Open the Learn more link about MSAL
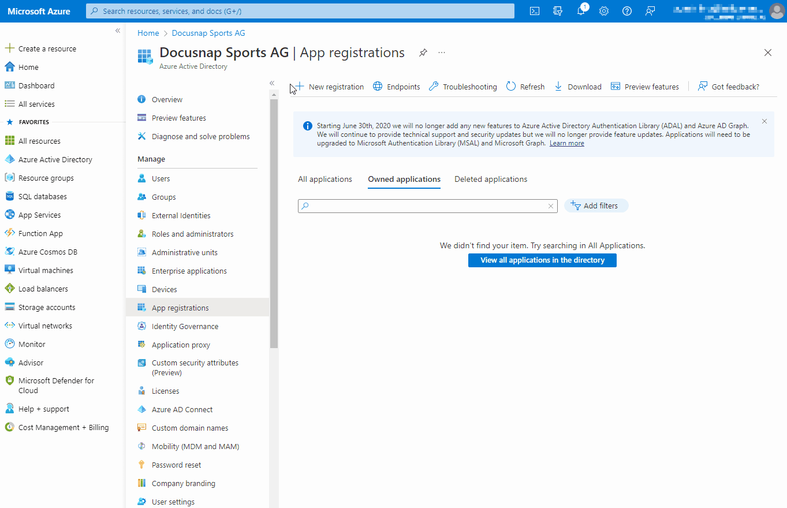This screenshot has height=508, width=787. (x=566, y=143)
